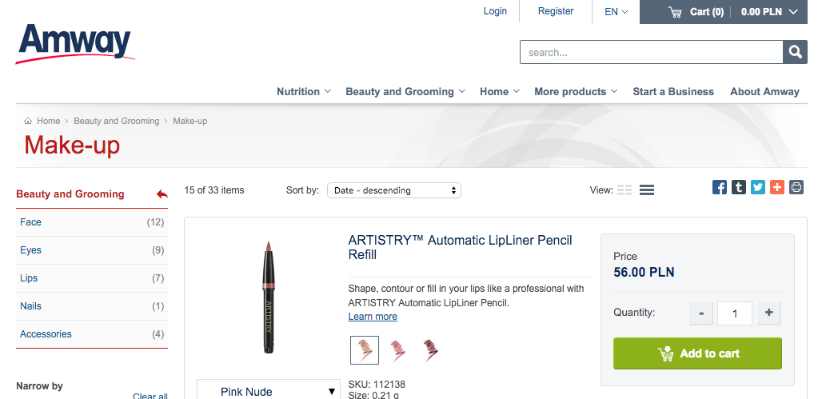822x399 pixels.
Task: Click the SKU: 112138 text
Action: [377, 385]
